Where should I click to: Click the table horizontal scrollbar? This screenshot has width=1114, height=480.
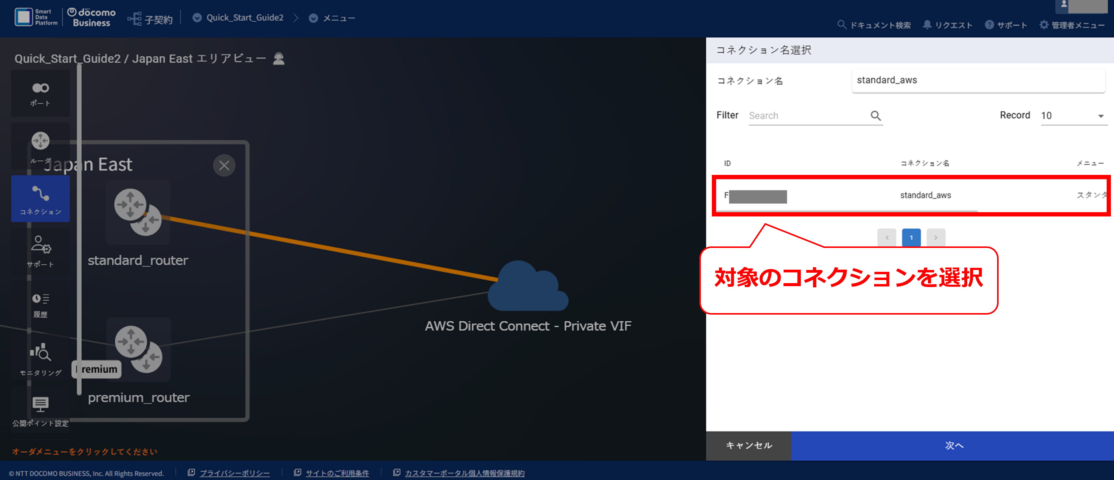click(x=847, y=211)
